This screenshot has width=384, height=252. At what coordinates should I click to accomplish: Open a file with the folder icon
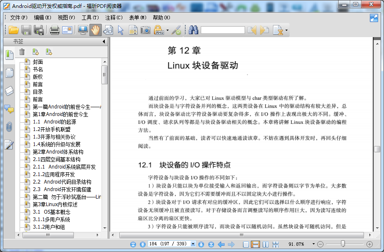pos(14,30)
